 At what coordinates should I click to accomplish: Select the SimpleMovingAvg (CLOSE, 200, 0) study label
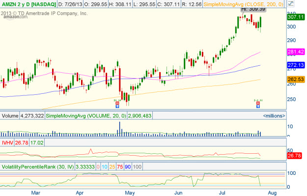[243, 4]
